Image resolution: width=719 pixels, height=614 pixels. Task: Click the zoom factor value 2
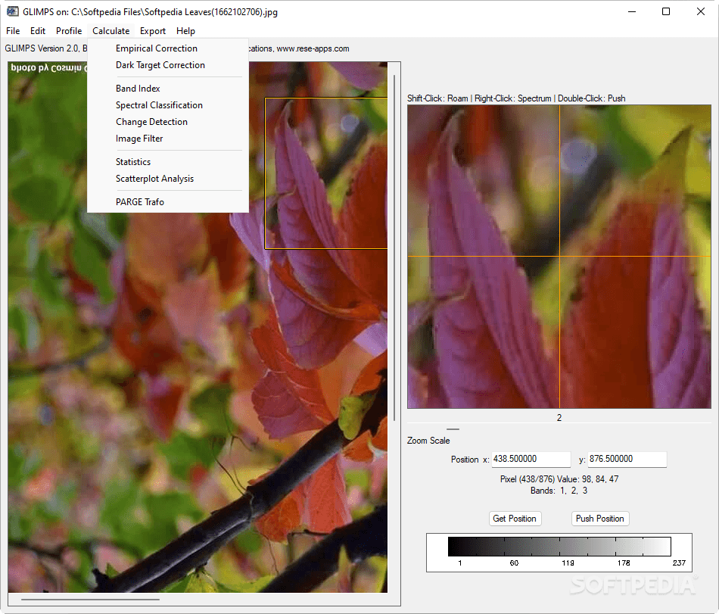tap(559, 418)
